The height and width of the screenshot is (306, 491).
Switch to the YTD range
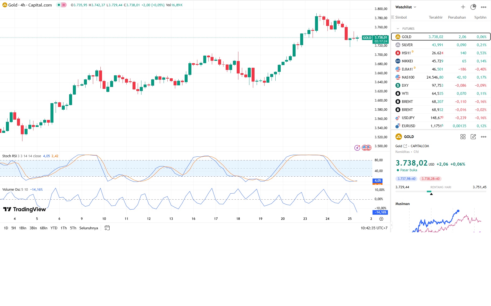tap(54, 228)
